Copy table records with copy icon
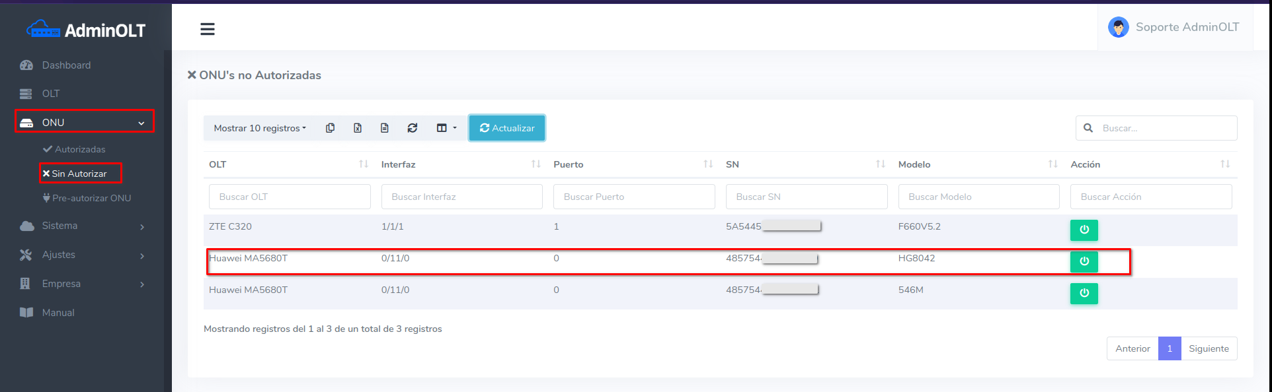 pyautogui.click(x=330, y=128)
